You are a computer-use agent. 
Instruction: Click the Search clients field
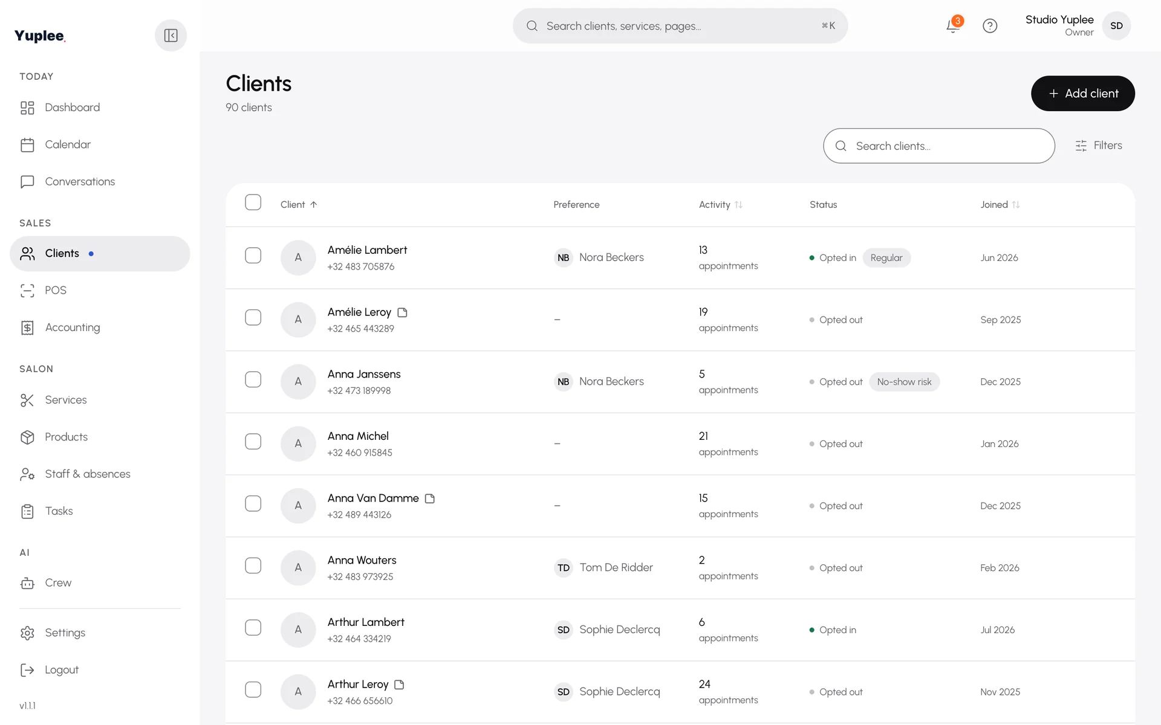(x=938, y=146)
